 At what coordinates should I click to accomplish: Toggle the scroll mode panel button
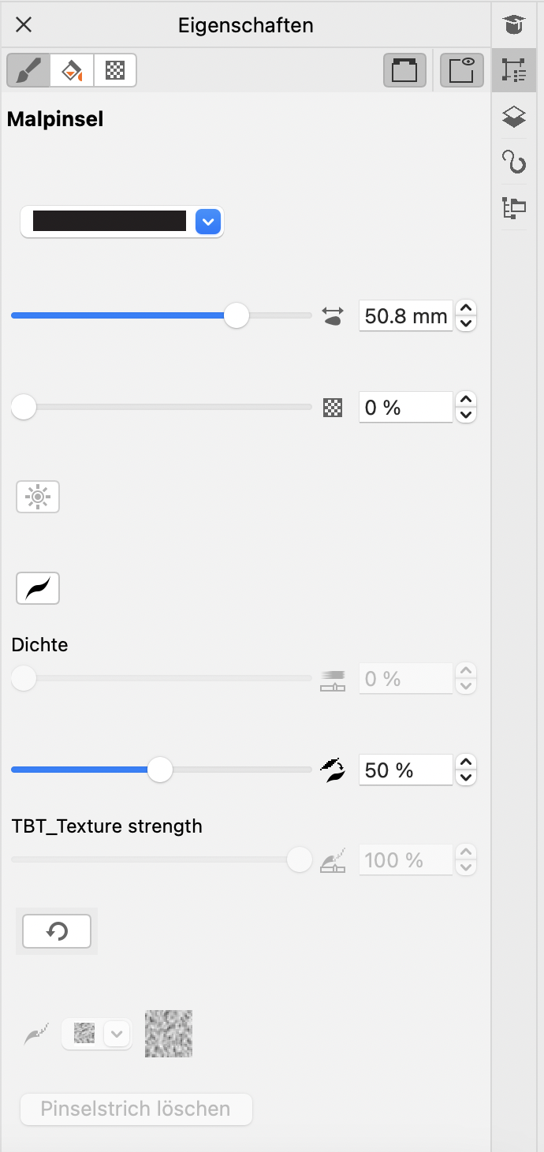404,70
